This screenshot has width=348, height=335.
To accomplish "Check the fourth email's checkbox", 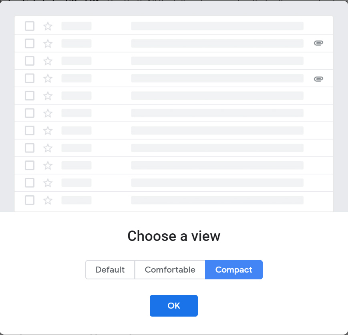I will (29, 78).
